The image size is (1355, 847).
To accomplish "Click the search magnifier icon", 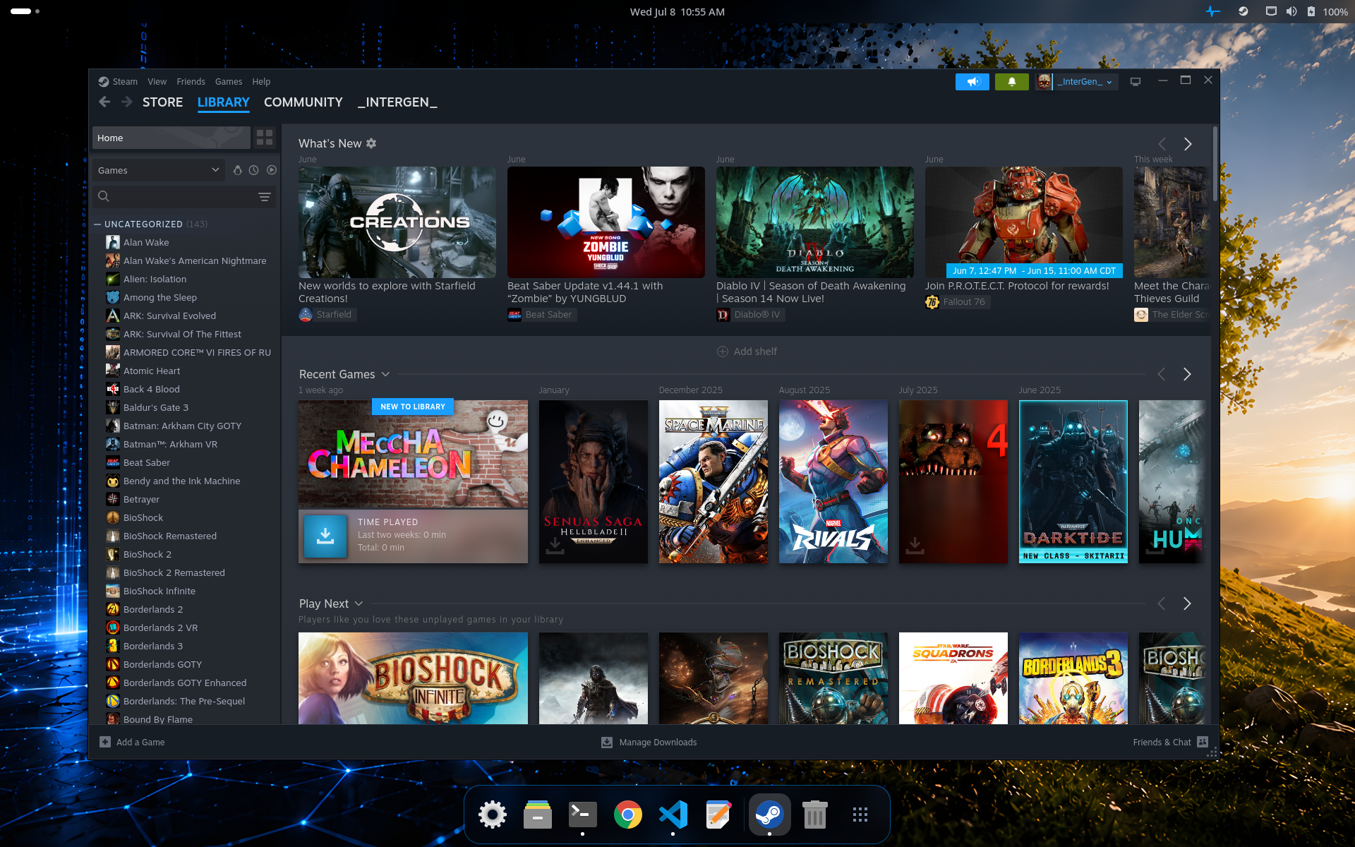I will point(104,196).
